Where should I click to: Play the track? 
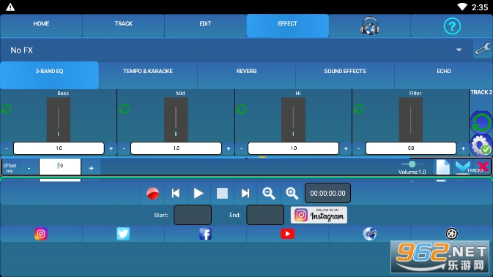point(199,193)
